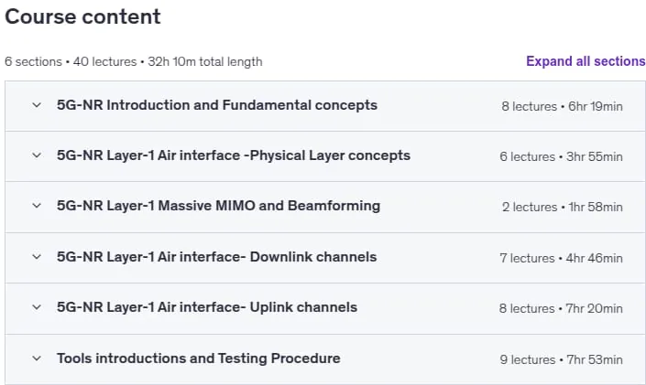Click the 8 lectures 6hr 19min label
The image size is (646, 385).
pos(562,106)
